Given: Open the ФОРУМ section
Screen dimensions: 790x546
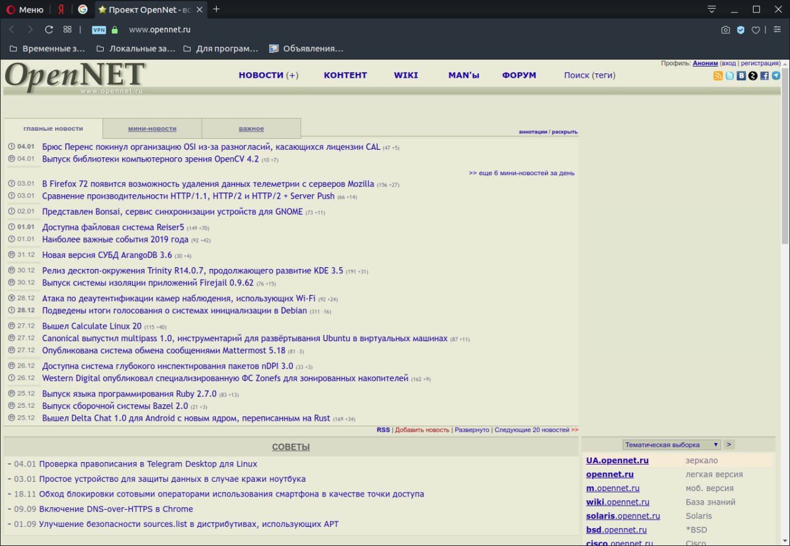Looking at the screenshot, I should pos(519,75).
